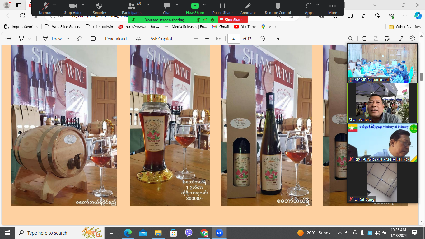Refresh the browser page
Viewport: 425px width, 239px height.
point(22,16)
